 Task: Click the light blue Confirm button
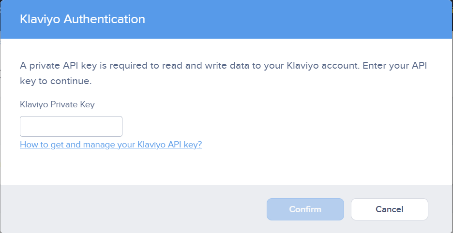[x=305, y=209]
